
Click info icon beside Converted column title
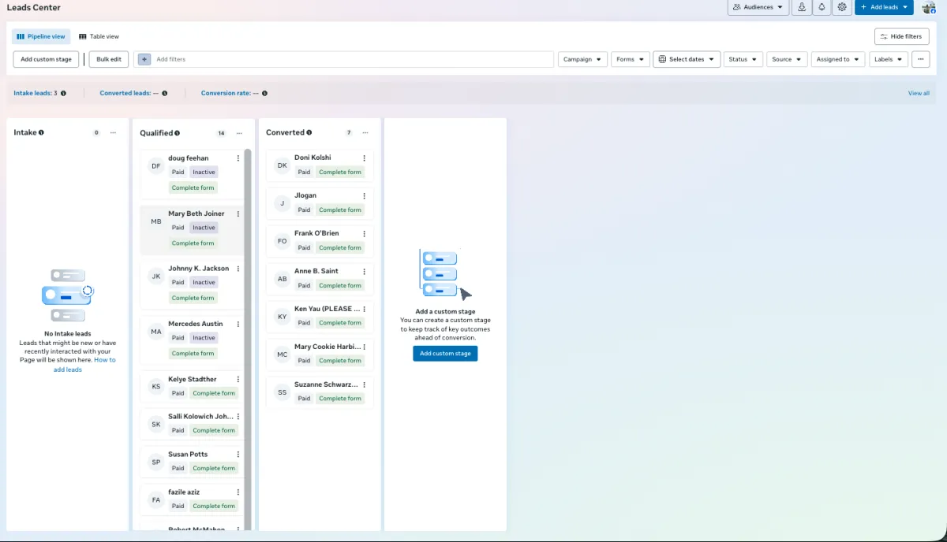[309, 132]
